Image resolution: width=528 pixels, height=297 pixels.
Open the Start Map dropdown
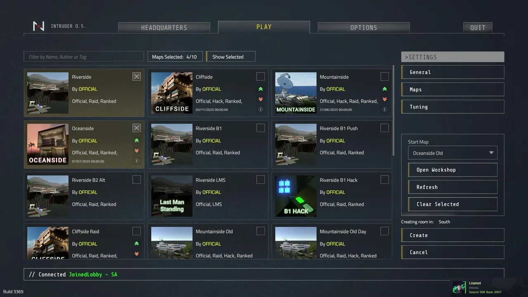[x=453, y=153]
